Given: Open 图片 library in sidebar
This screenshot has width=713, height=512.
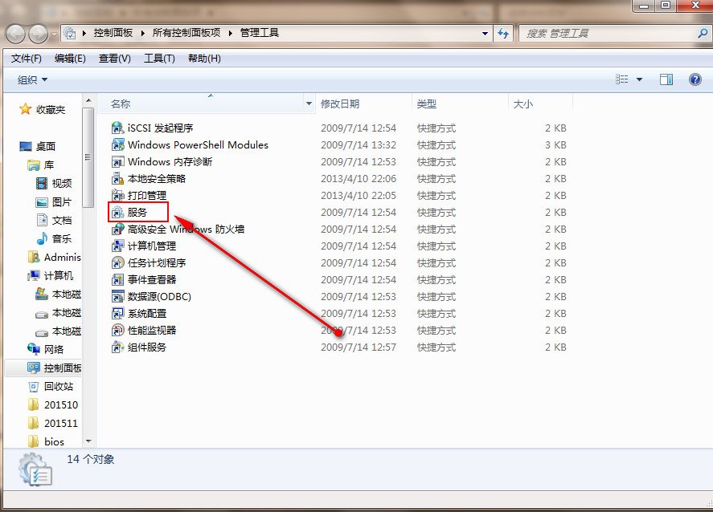Looking at the screenshot, I should tap(54, 202).
